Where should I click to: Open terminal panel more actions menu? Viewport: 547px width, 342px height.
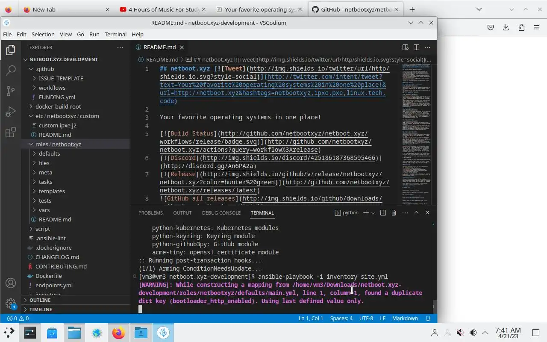pyautogui.click(x=405, y=213)
